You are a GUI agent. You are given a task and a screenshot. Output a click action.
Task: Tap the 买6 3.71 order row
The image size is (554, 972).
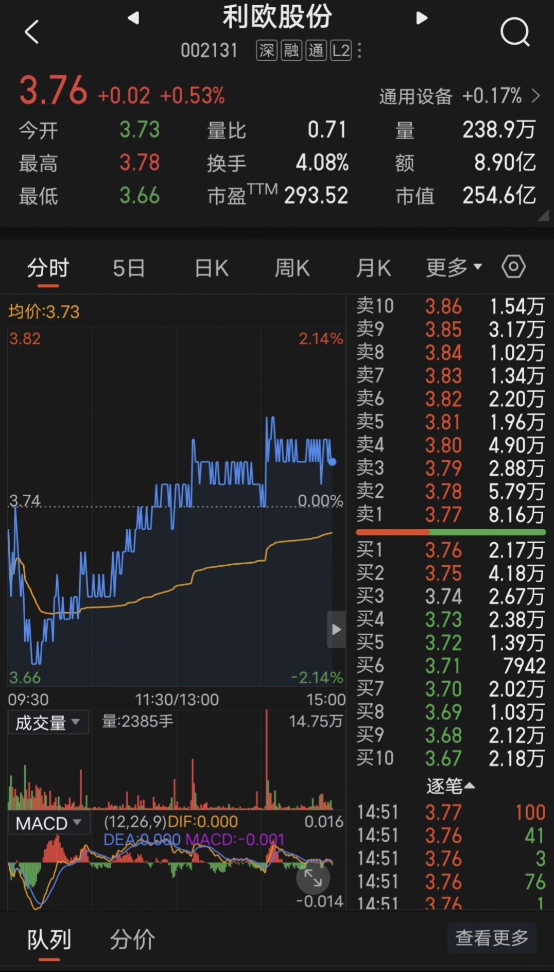pos(451,666)
